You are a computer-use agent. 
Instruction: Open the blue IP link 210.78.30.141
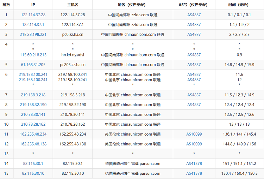click(33, 114)
